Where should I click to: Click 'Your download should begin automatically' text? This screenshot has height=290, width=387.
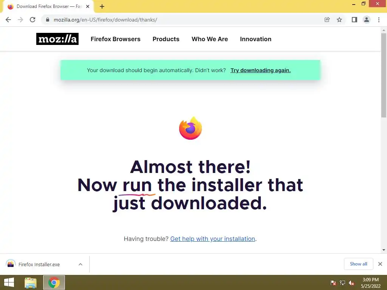[141, 70]
